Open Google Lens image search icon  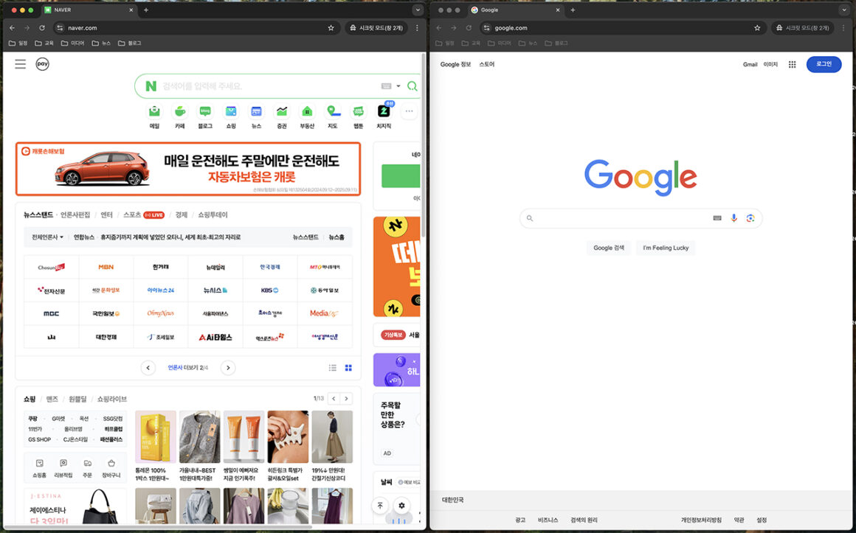click(752, 218)
